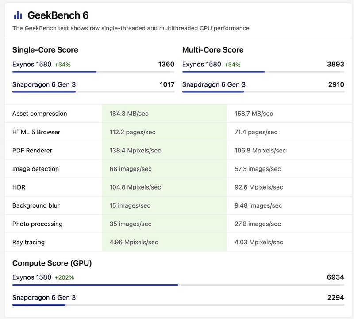Click the Exynos 1580 single-core progress bar
354x319 pixels.
tap(93, 72)
